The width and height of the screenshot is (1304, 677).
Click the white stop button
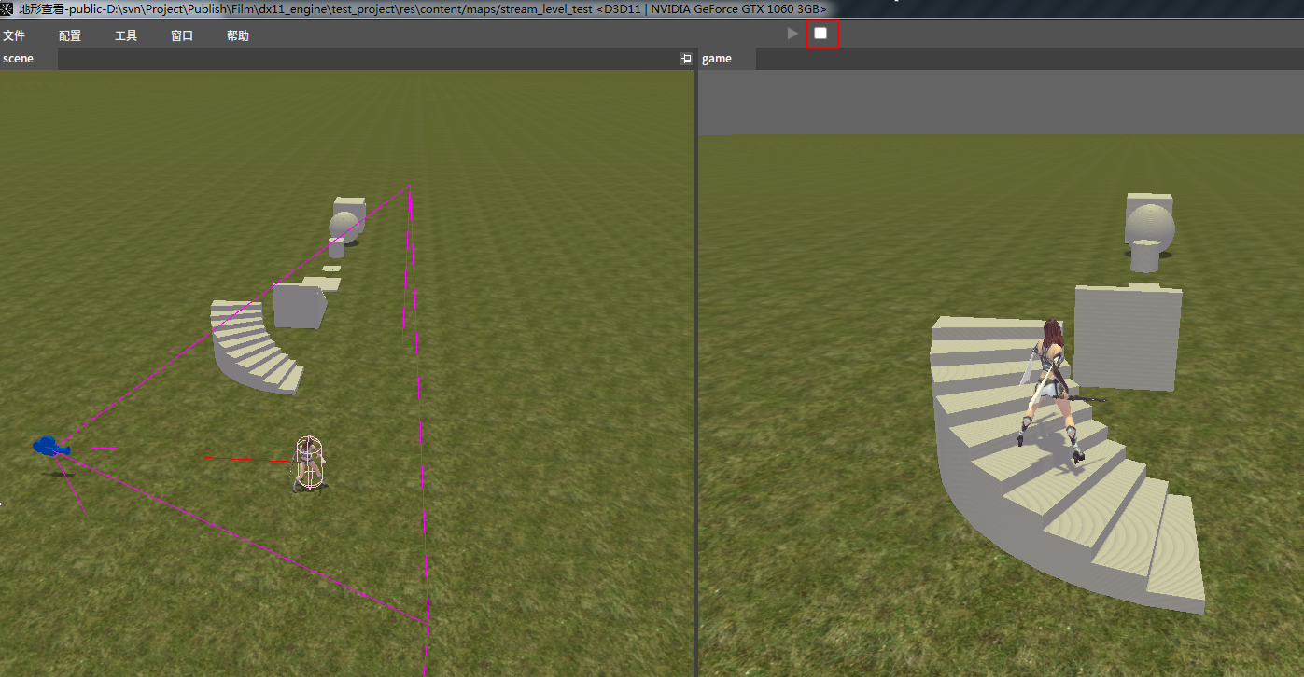point(821,34)
